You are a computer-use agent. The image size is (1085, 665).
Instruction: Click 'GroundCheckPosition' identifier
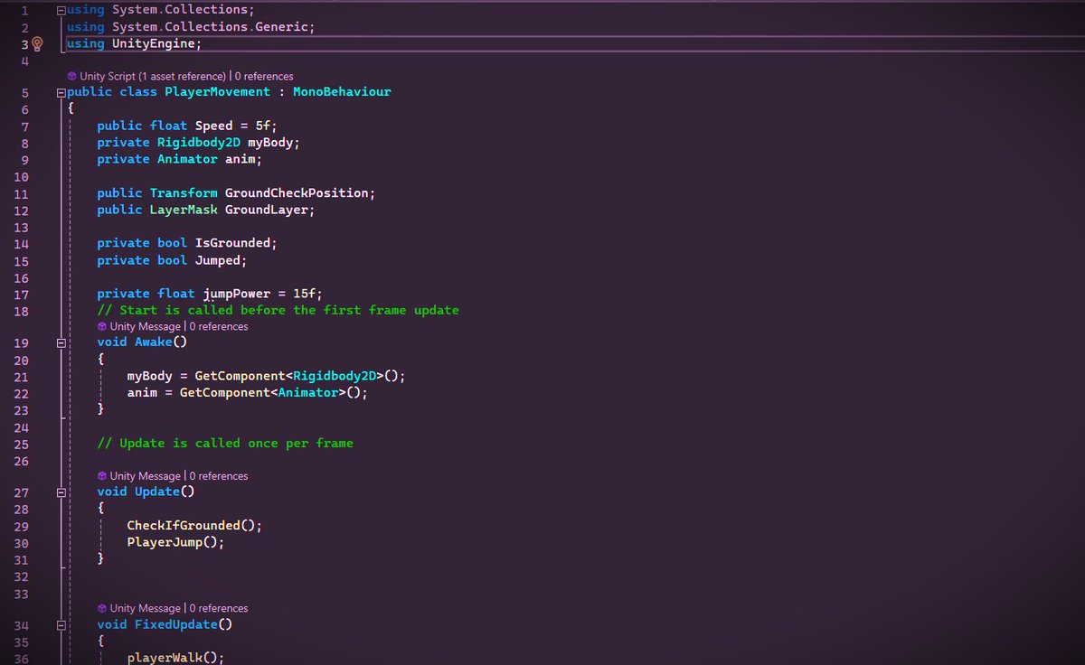297,192
